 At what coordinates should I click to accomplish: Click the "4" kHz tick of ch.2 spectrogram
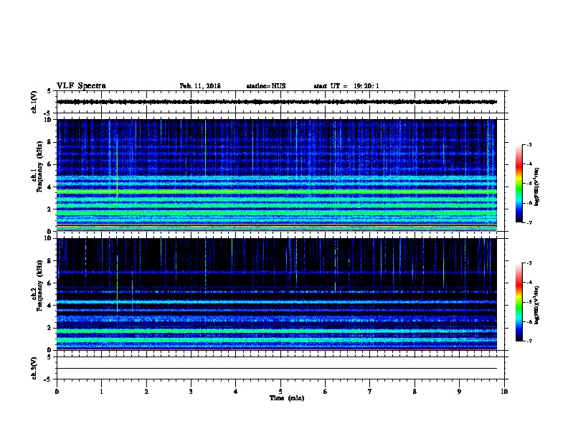(x=49, y=306)
